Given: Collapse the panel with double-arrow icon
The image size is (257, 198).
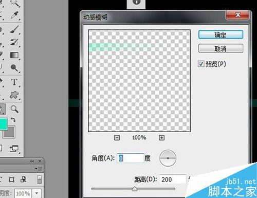Looking at the screenshot, I should point(32,161).
